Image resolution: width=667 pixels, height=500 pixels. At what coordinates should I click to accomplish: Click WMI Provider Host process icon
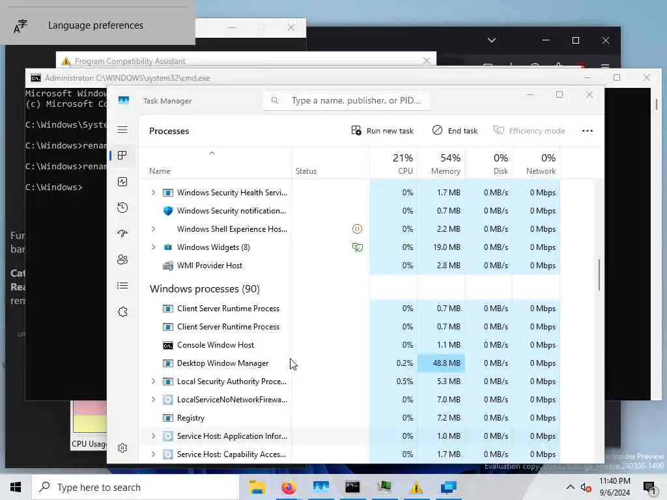(x=168, y=266)
